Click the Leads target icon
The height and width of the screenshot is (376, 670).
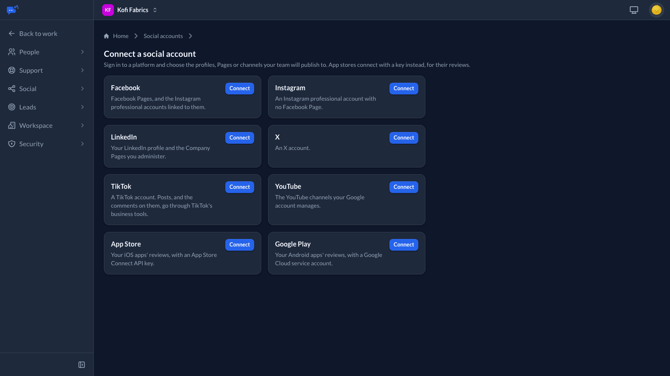coord(12,107)
